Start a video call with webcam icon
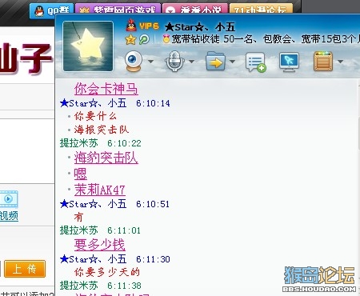 tap(133, 62)
